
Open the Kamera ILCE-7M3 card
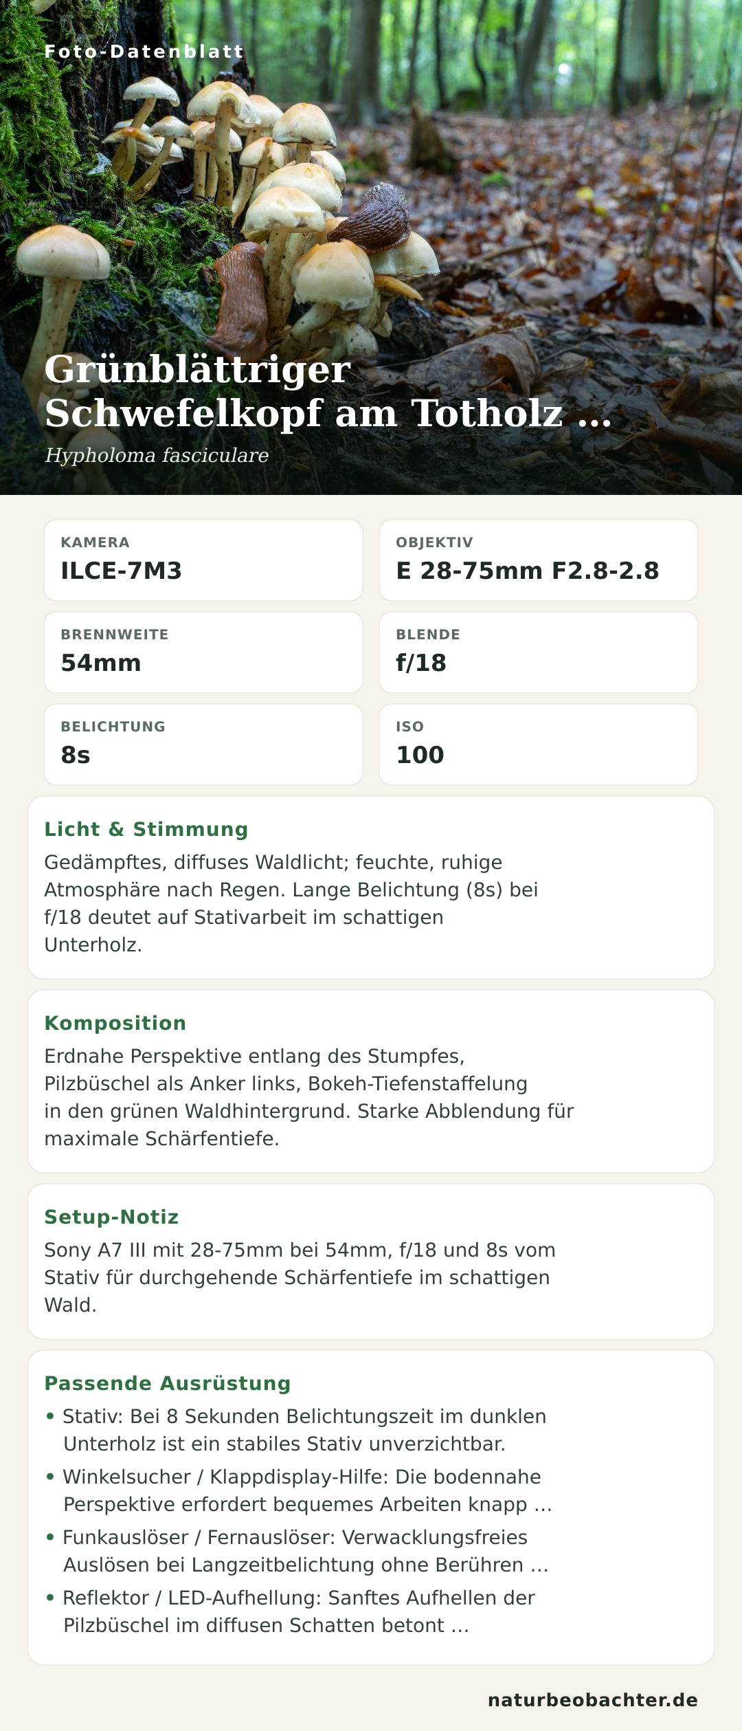pos(203,560)
